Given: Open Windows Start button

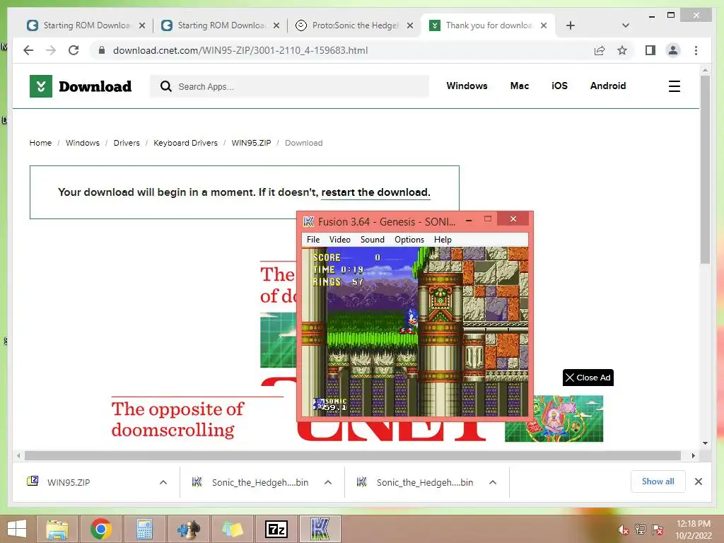Looking at the screenshot, I should click(x=18, y=529).
